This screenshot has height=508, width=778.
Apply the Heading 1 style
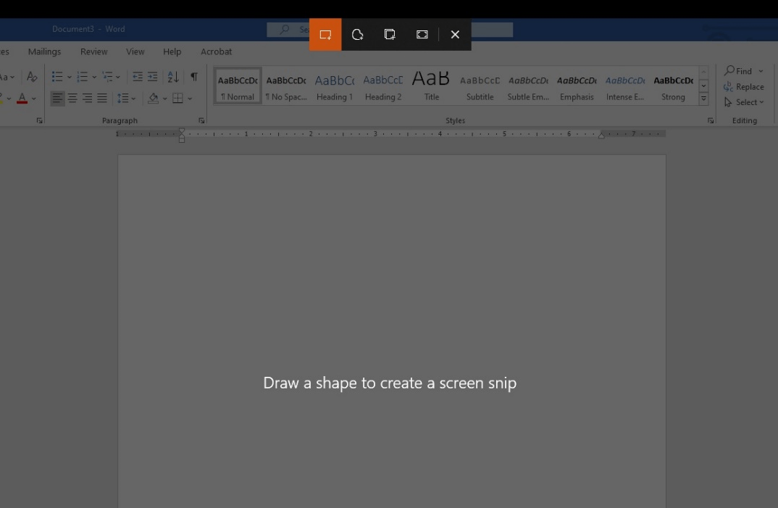click(334, 85)
